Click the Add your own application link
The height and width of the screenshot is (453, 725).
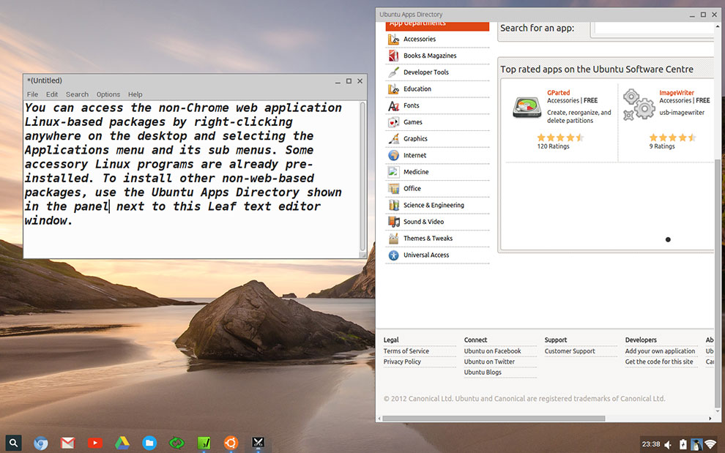(x=660, y=351)
